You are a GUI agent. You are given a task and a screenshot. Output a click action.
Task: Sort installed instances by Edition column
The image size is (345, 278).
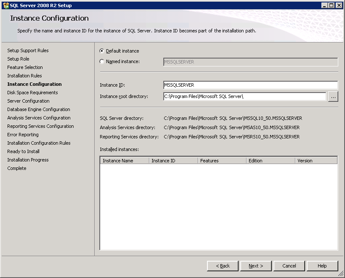[271, 161]
